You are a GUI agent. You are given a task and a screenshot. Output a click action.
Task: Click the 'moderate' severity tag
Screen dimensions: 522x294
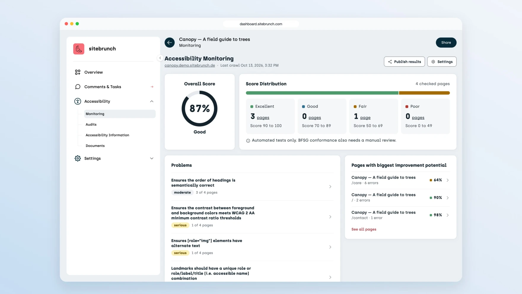click(182, 192)
